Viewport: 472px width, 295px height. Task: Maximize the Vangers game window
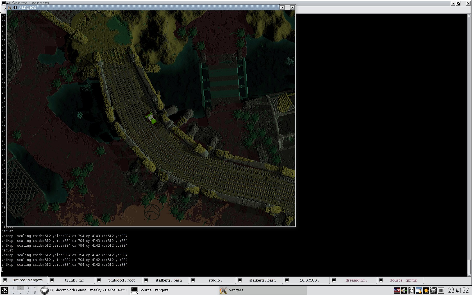point(282,8)
